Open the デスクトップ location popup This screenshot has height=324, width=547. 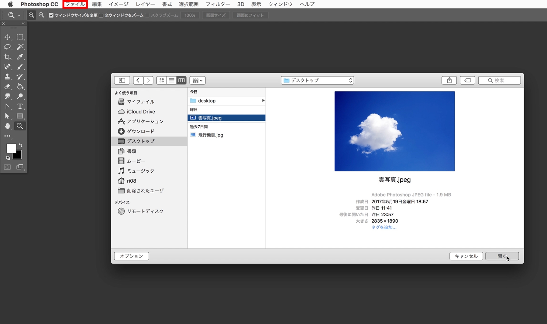tap(317, 80)
